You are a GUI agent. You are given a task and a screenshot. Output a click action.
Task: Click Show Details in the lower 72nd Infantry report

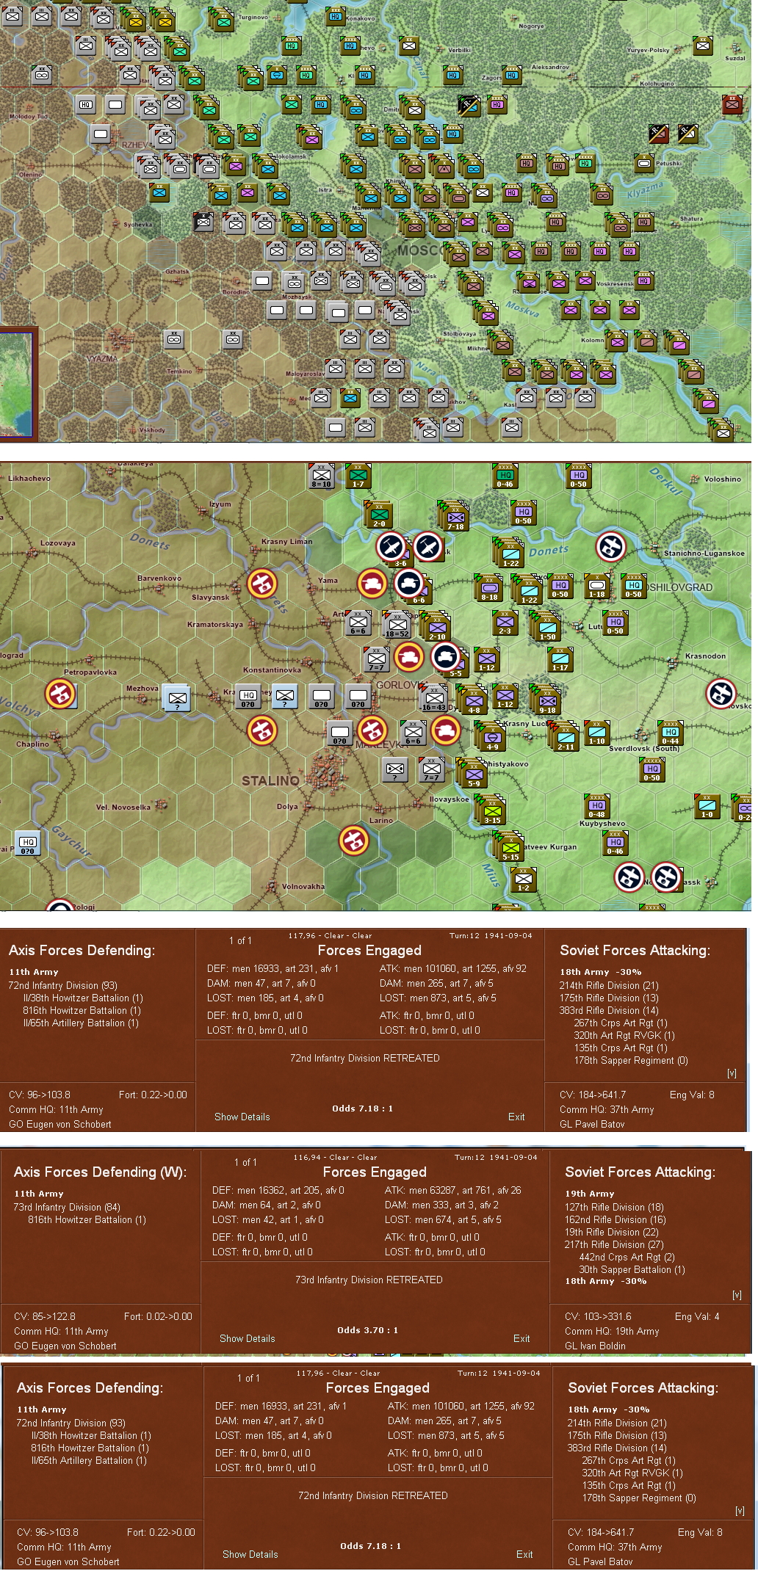tap(250, 1554)
